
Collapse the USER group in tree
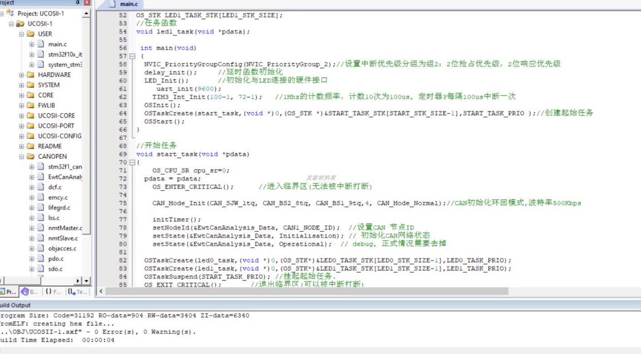coord(21,34)
